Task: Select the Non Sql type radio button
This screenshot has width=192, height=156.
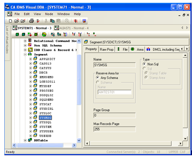Action: [144, 64]
